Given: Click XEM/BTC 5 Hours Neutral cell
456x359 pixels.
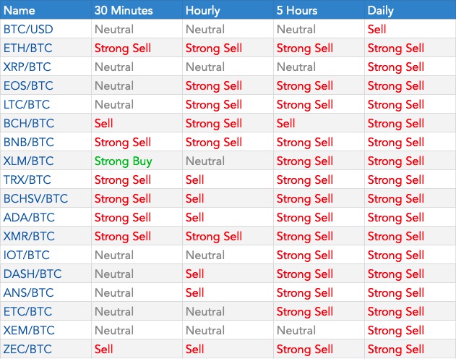Looking at the screenshot, I should [x=296, y=330].
